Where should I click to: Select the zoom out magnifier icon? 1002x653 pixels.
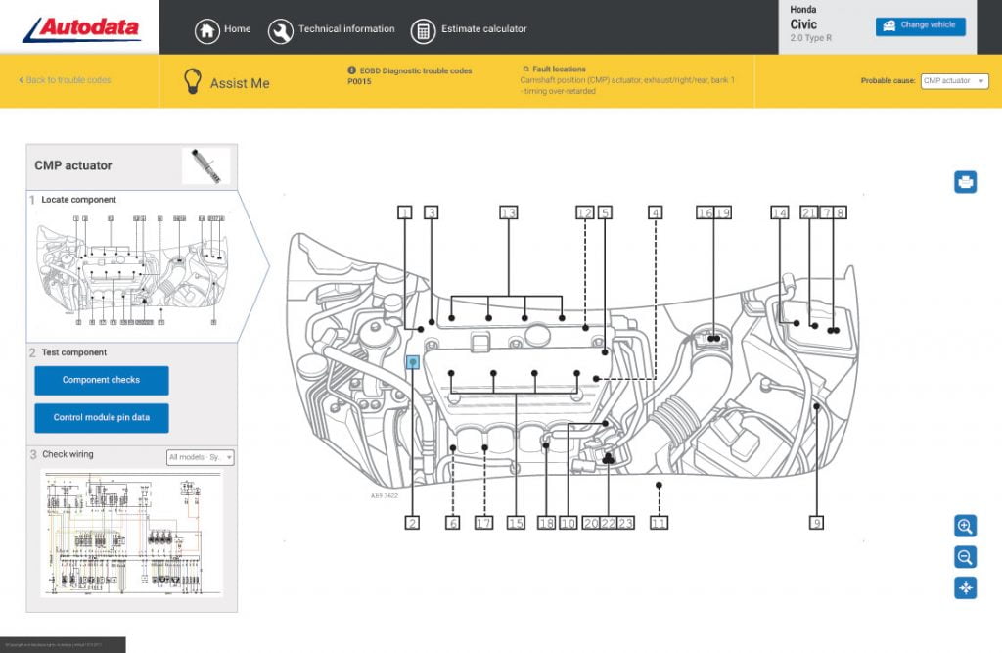(x=964, y=557)
